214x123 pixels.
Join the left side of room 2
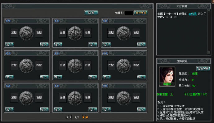[x=58, y=45]
